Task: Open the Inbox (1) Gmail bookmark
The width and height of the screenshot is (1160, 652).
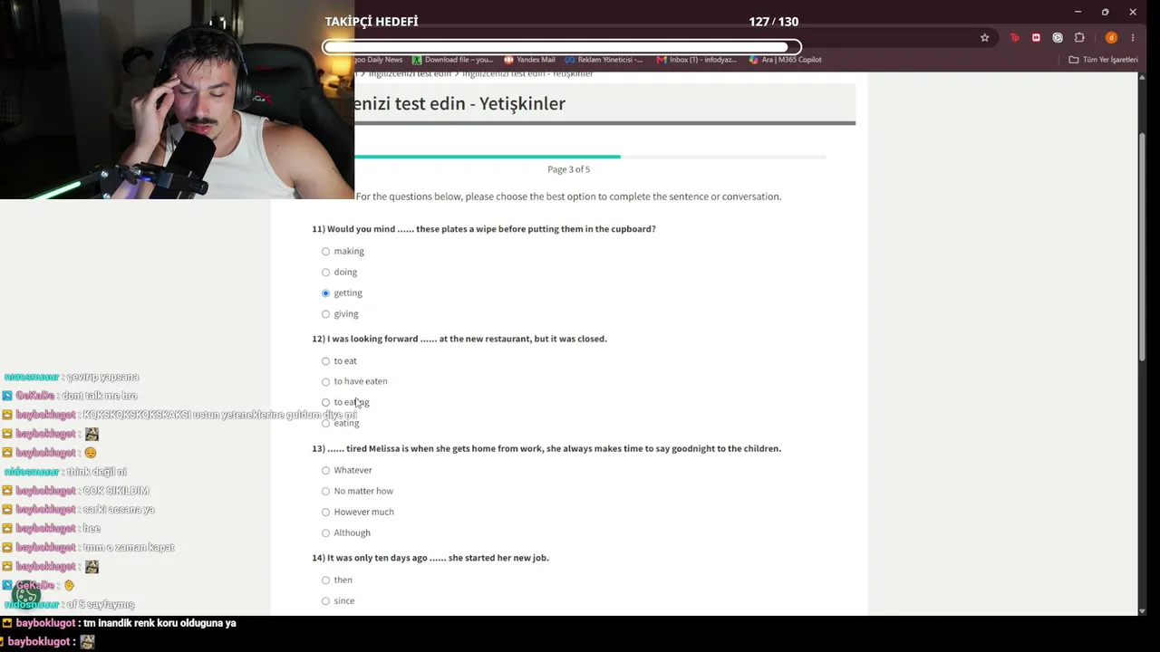Action: coord(696,60)
